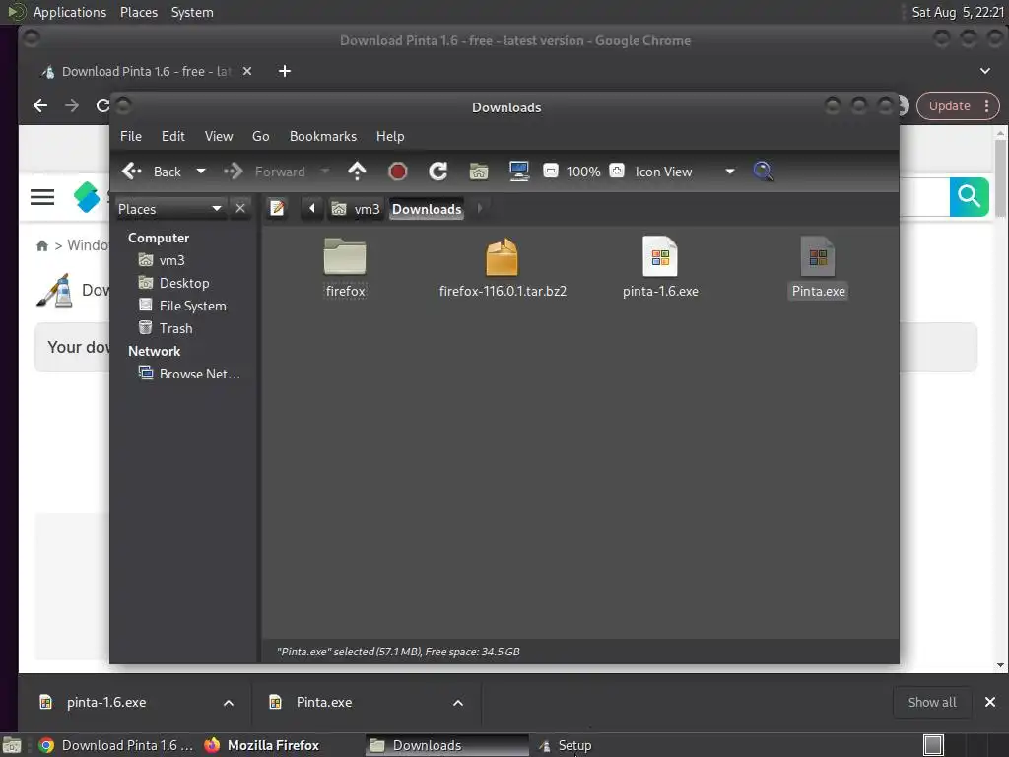
Task: Close the Download Pinta 1.6 Chrome tab
Action: click(247, 71)
